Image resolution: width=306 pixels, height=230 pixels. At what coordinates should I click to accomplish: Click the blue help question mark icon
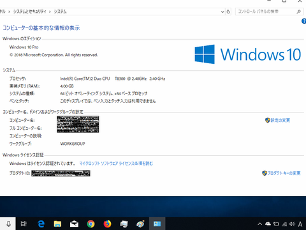point(304,21)
